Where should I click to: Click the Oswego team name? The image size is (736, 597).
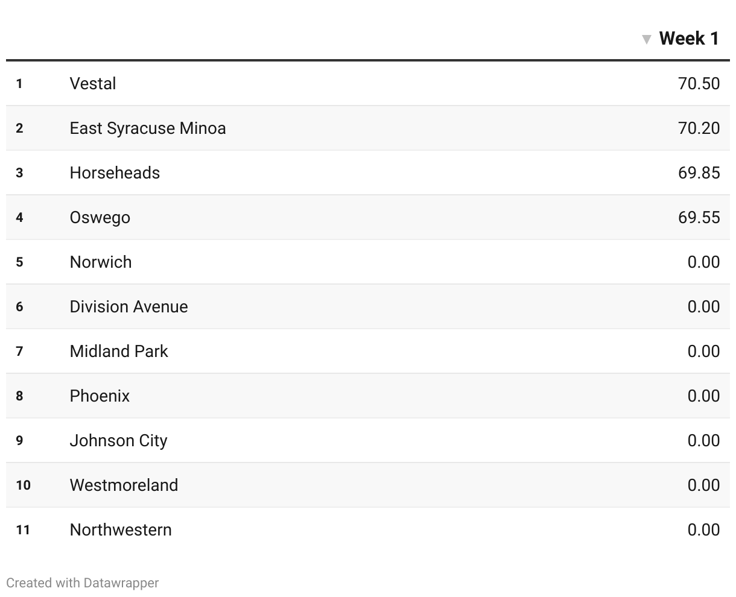click(100, 217)
